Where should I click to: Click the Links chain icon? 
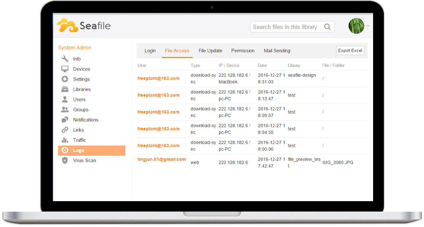coord(65,130)
